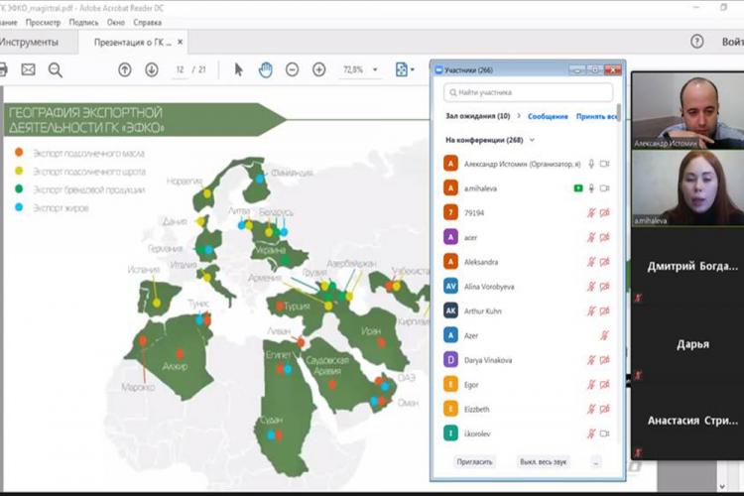744x496 pixels.
Task: Click the email envelope icon in Acrobat toolbar
Action: [x=28, y=69]
